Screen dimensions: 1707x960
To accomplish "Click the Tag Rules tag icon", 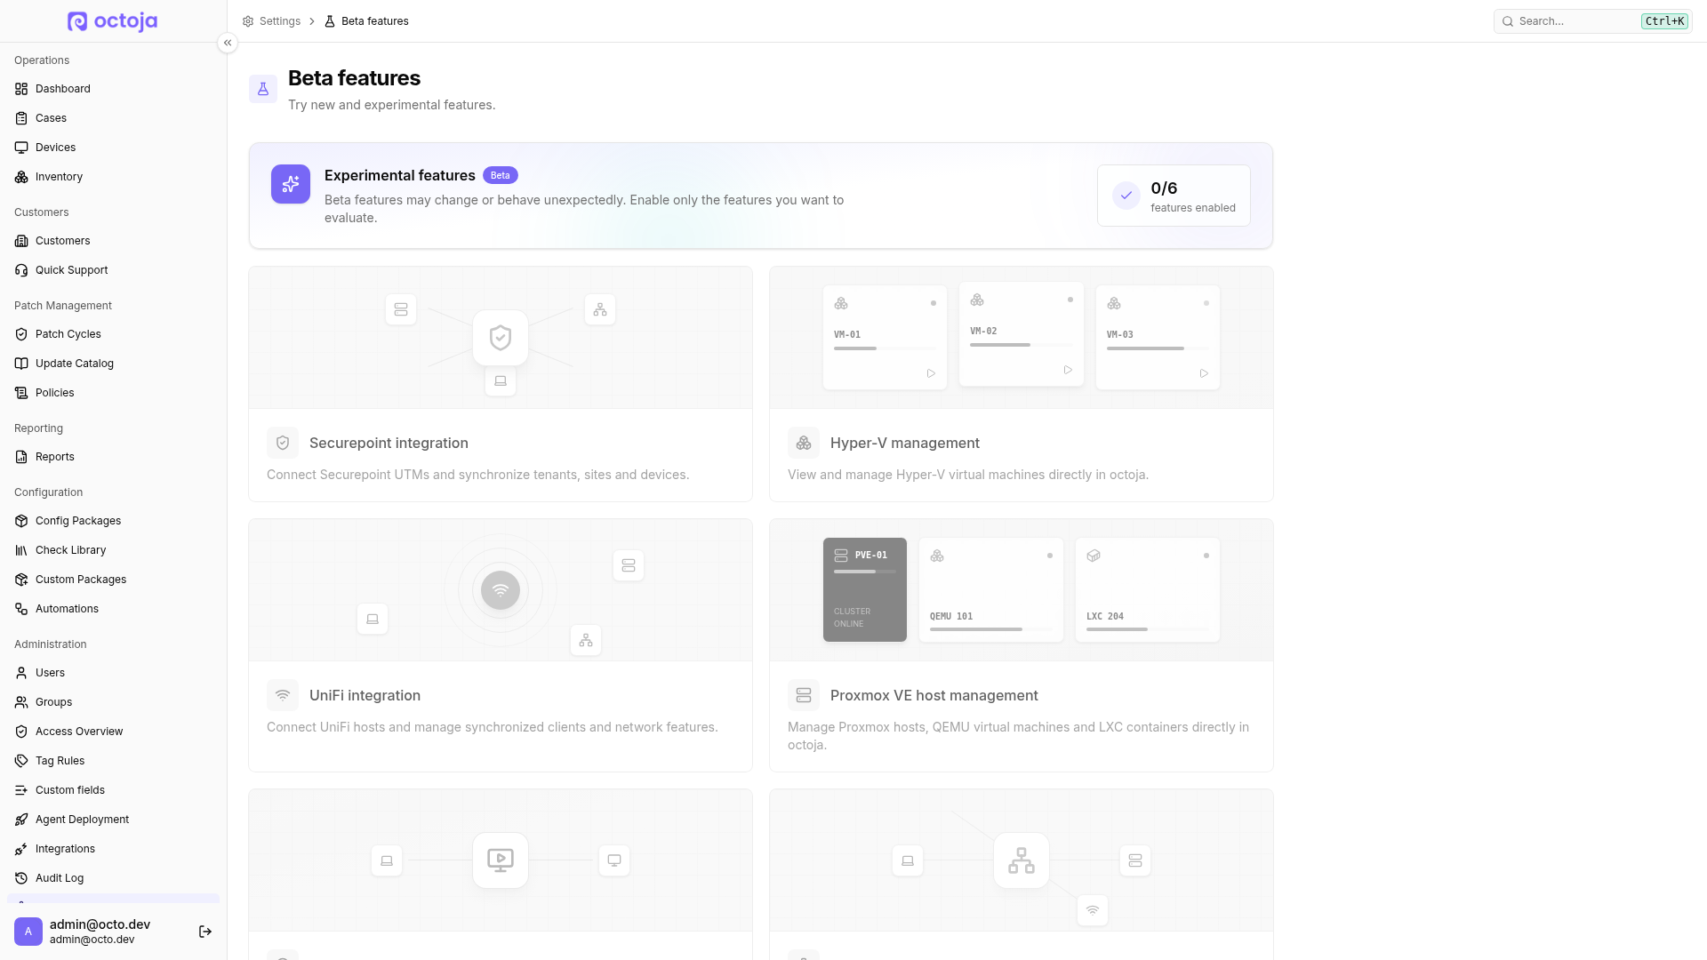I will (21, 761).
